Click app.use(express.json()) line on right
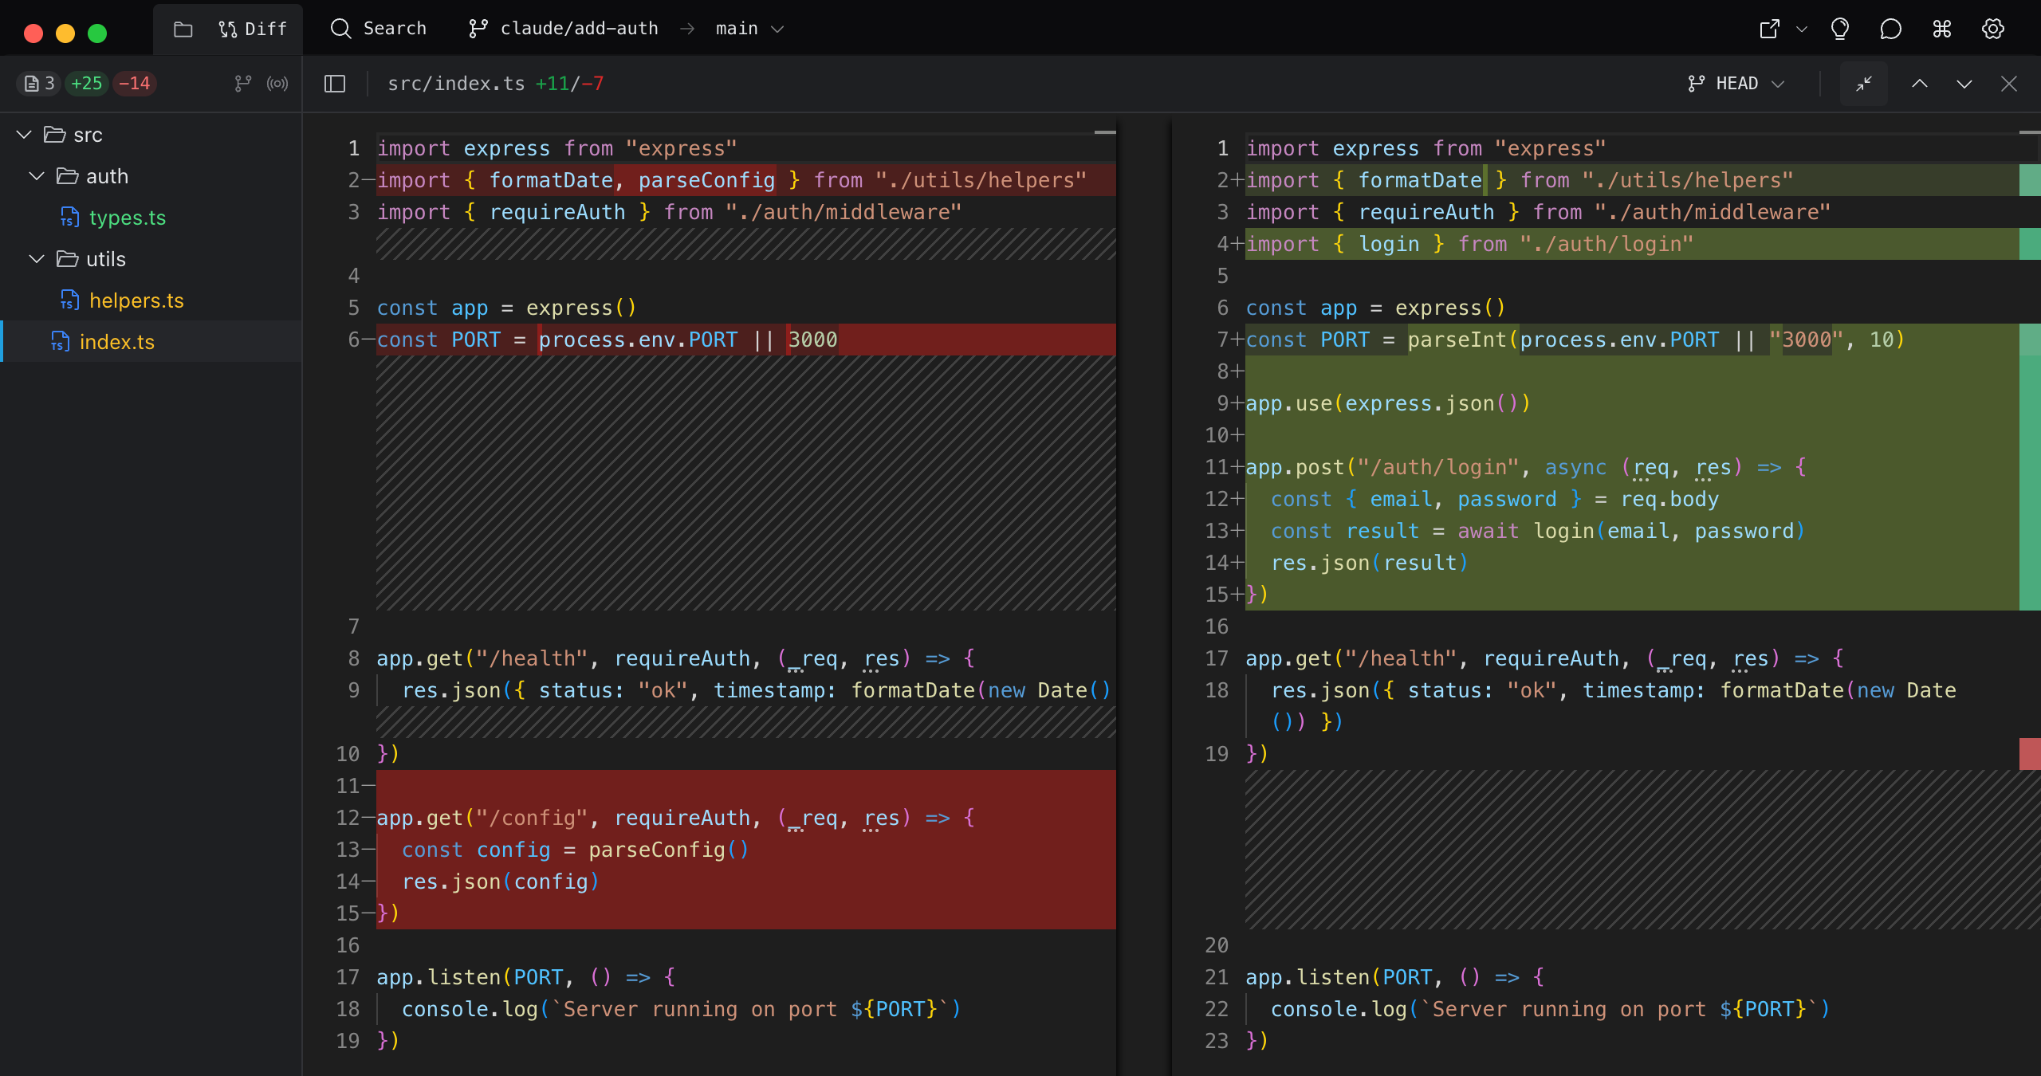2041x1076 pixels. click(x=1631, y=403)
